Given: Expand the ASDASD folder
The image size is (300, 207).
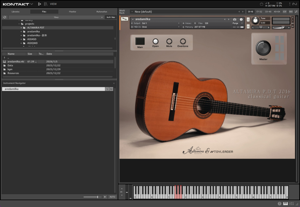Looking at the screenshot, I should [x=21, y=39].
